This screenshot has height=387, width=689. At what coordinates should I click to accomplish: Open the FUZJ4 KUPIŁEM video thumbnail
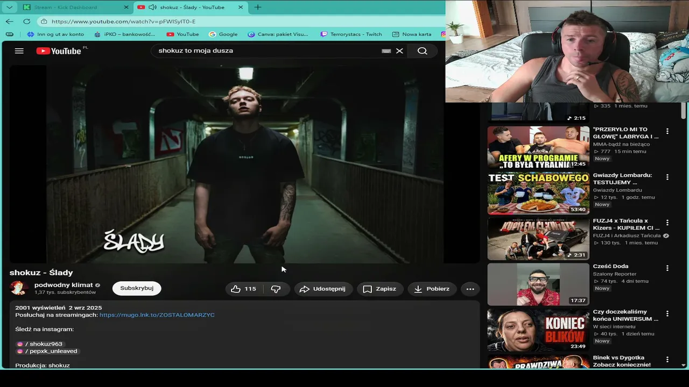tap(538, 239)
